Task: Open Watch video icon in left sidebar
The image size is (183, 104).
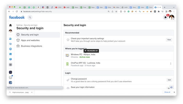Action: (10, 59)
